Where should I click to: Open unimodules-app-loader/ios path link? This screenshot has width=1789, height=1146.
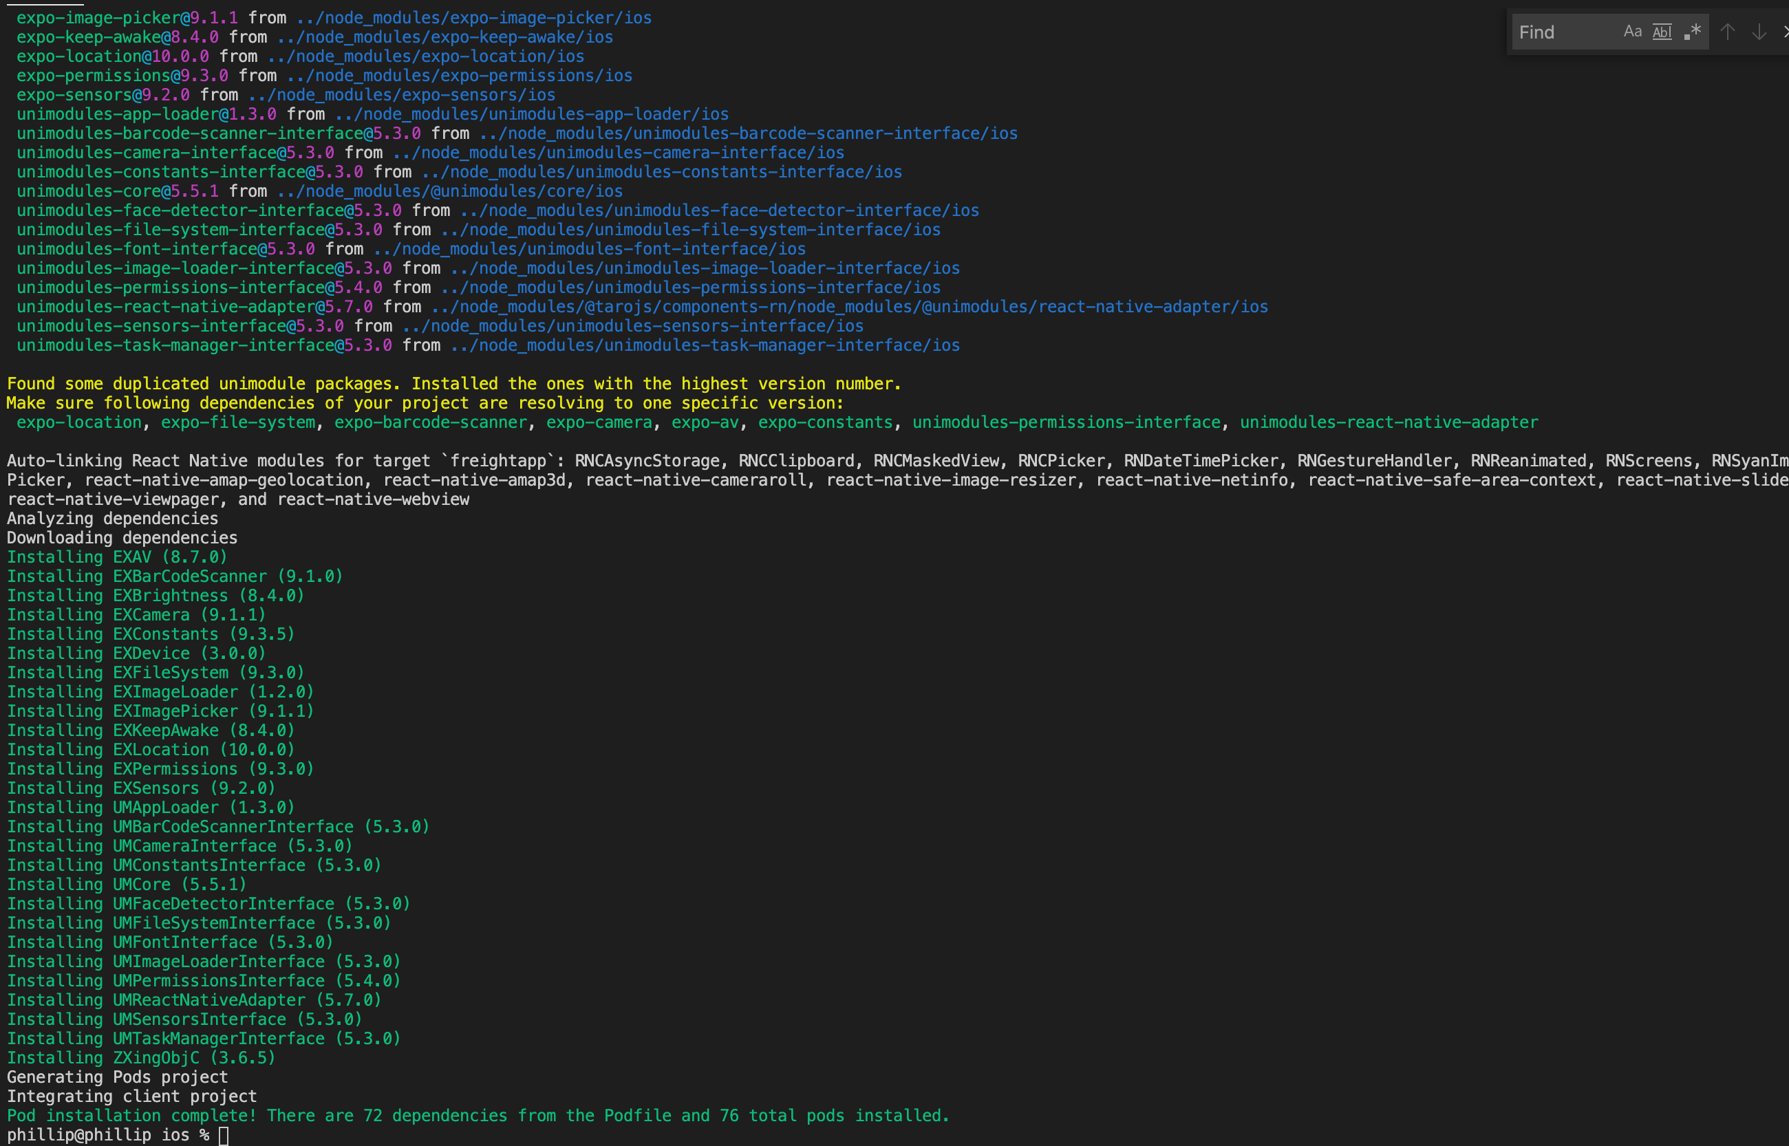pos(531,115)
